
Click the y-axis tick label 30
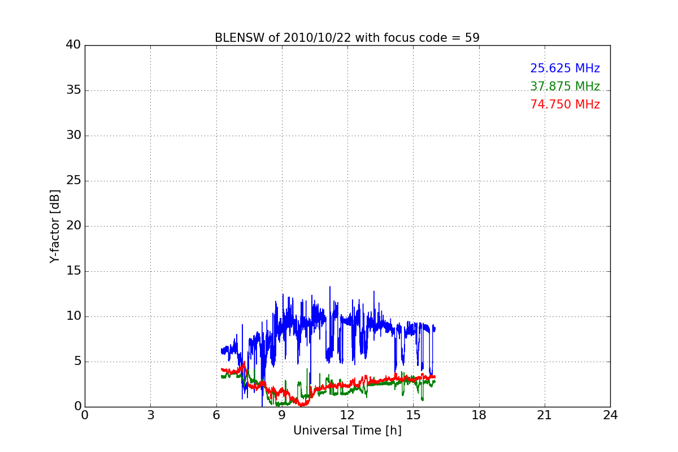(x=73, y=136)
